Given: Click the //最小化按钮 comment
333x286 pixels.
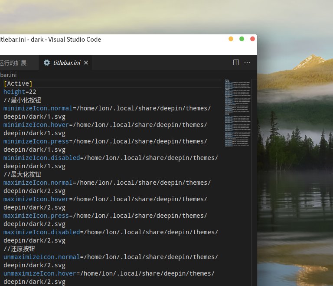Looking at the screenshot, I should [22, 100].
